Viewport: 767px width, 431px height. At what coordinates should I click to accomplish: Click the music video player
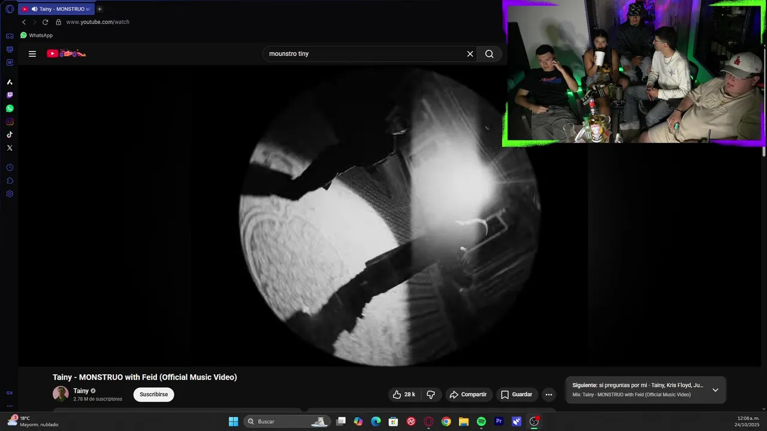tap(389, 215)
